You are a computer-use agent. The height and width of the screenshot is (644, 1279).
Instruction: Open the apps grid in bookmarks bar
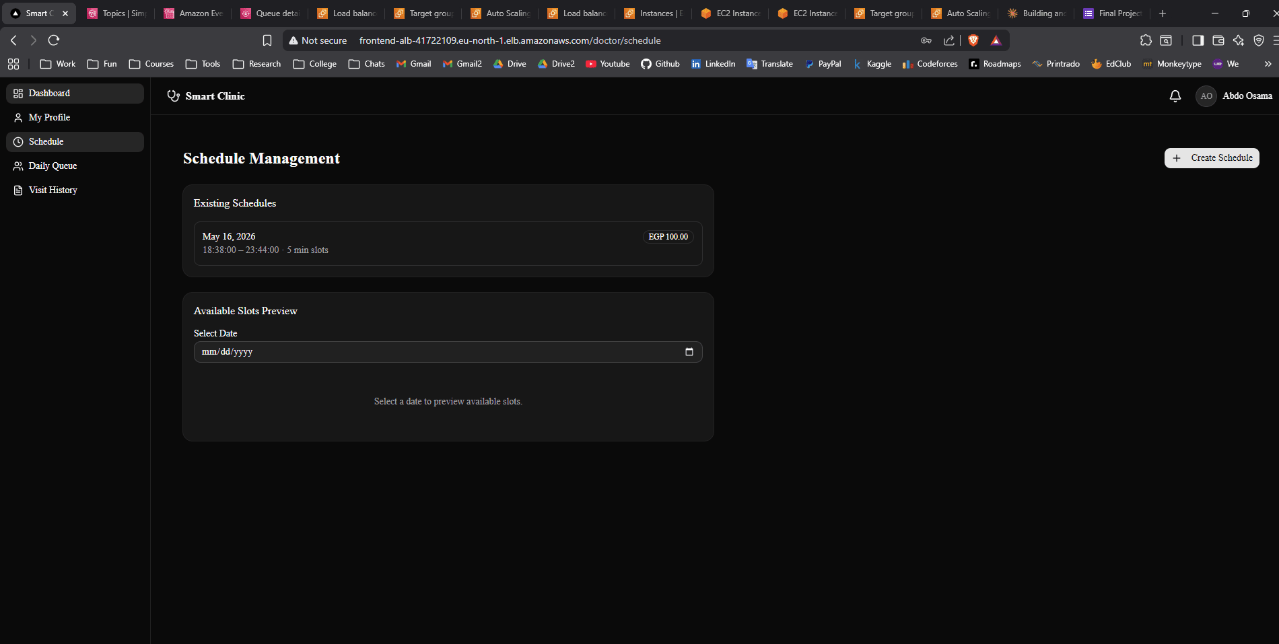tap(13, 64)
